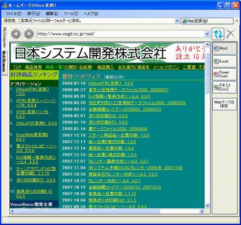
Task: Open the TOP navigation link
Action: pyautogui.click(x=17, y=67)
